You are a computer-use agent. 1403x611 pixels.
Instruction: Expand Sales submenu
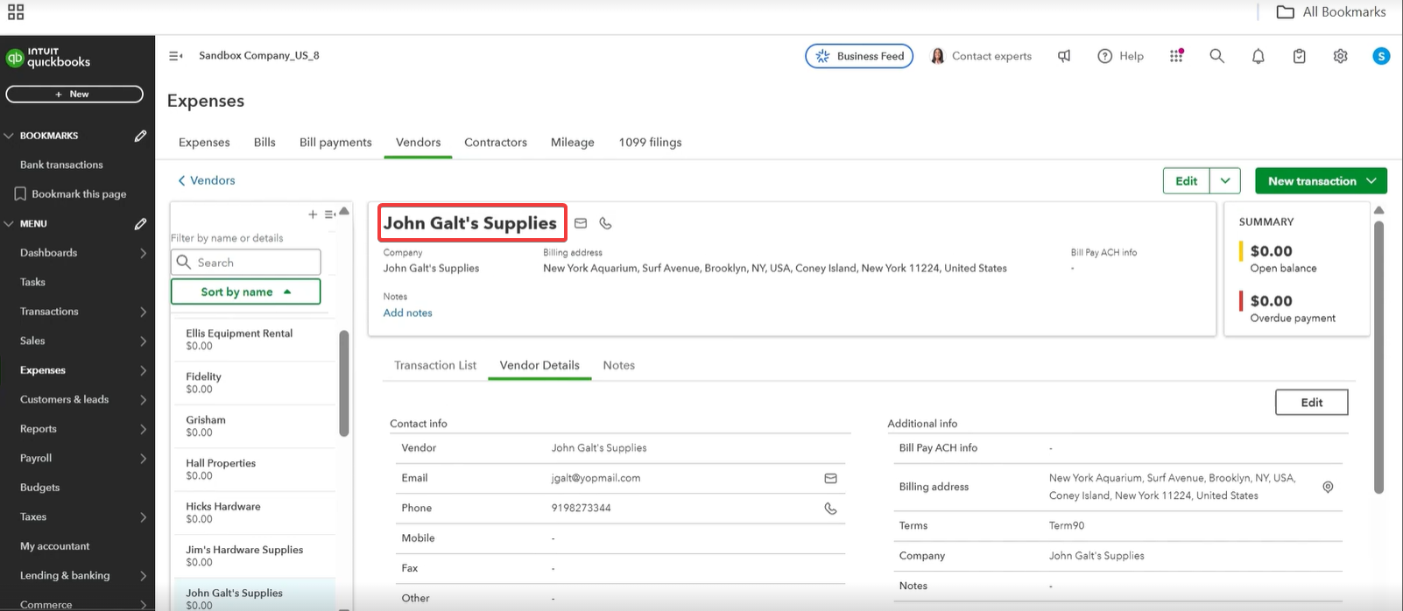143,341
